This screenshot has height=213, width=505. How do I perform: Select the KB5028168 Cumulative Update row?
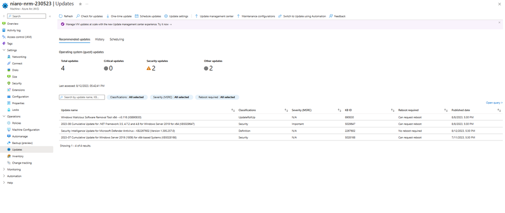coord(281,137)
